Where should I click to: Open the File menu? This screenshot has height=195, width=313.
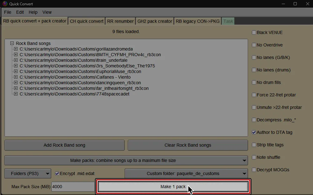(x=7, y=12)
